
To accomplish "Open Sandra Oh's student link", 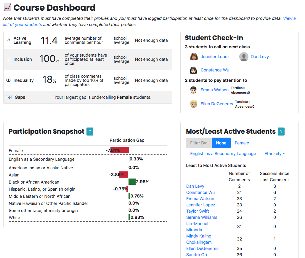I will 196,255.
